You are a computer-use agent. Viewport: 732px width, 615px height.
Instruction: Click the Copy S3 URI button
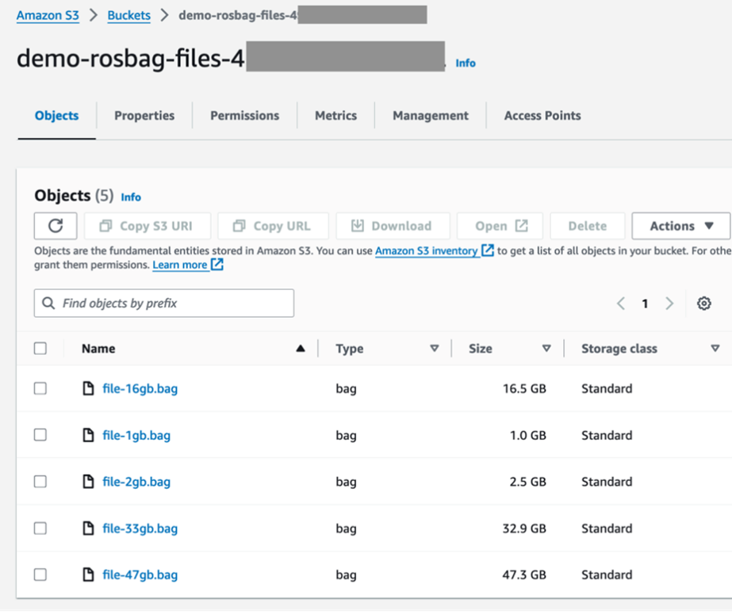(x=148, y=226)
